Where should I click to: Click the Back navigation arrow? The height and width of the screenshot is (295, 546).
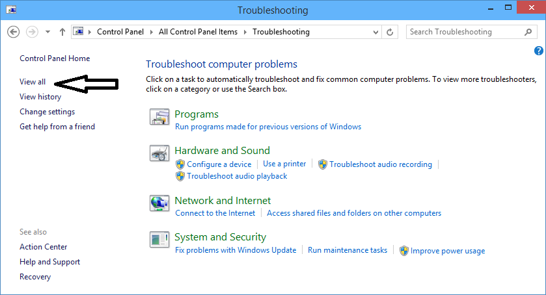(14, 32)
